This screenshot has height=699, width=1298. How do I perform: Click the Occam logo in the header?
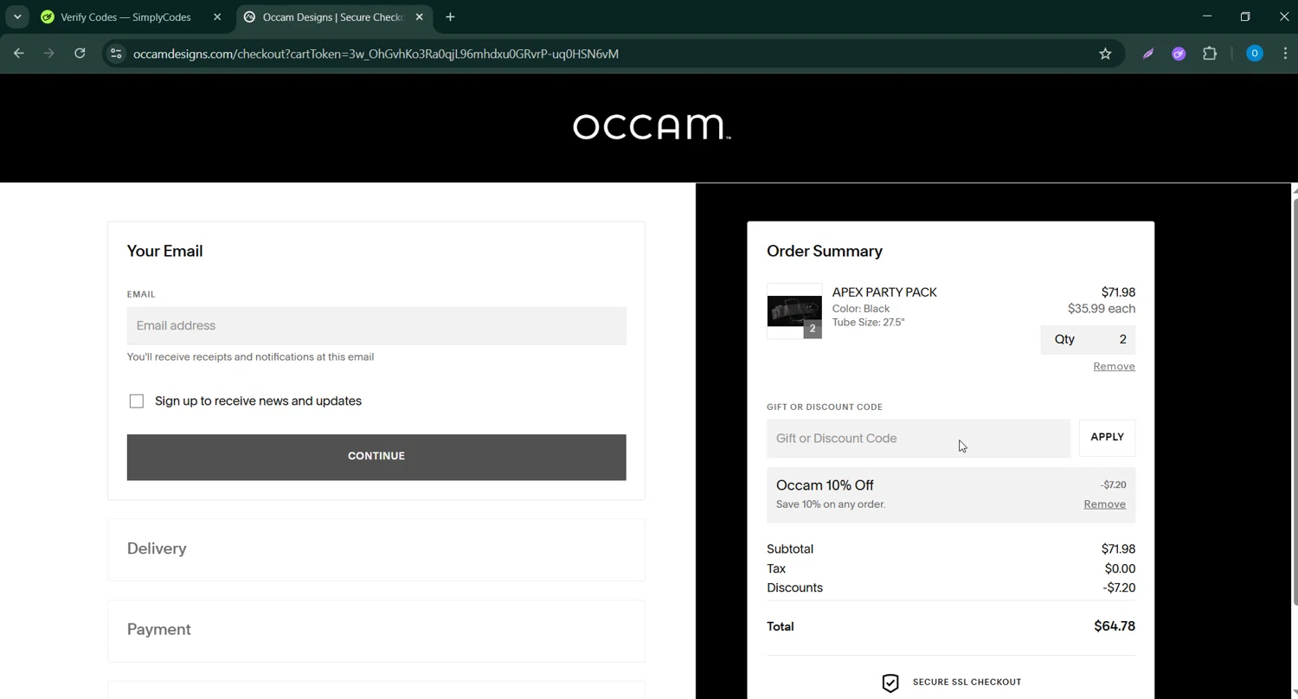[652, 127]
